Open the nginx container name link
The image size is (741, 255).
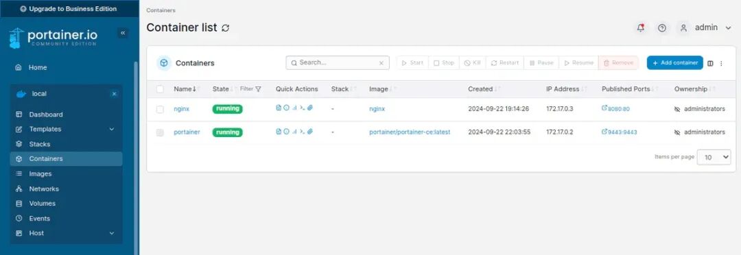point(181,108)
